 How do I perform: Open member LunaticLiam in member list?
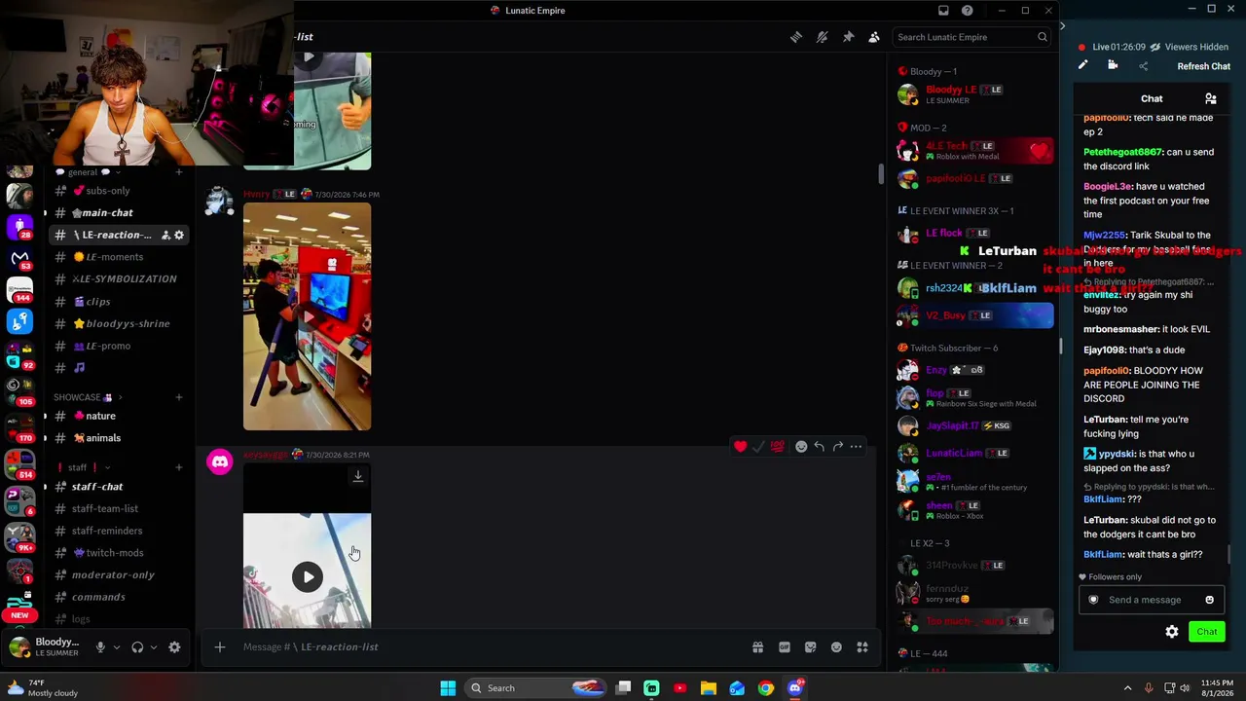pyautogui.click(x=973, y=454)
